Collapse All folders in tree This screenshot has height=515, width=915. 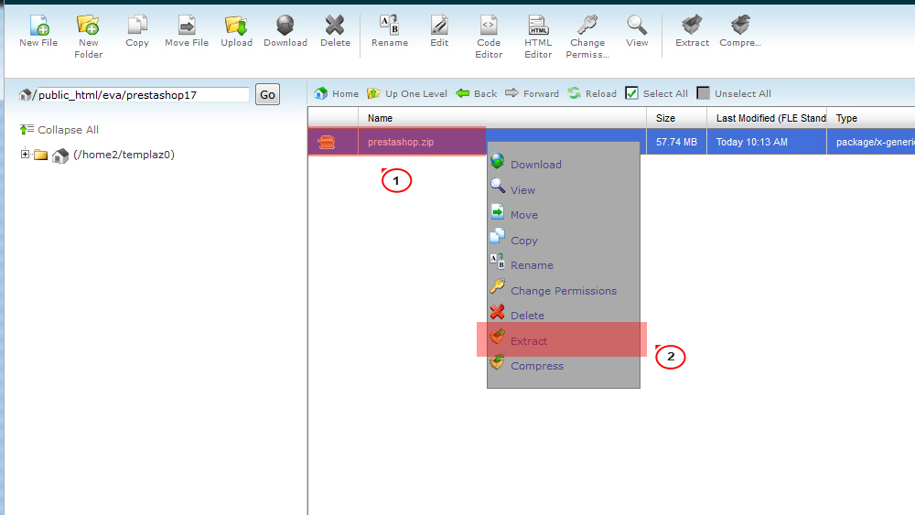tap(59, 130)
